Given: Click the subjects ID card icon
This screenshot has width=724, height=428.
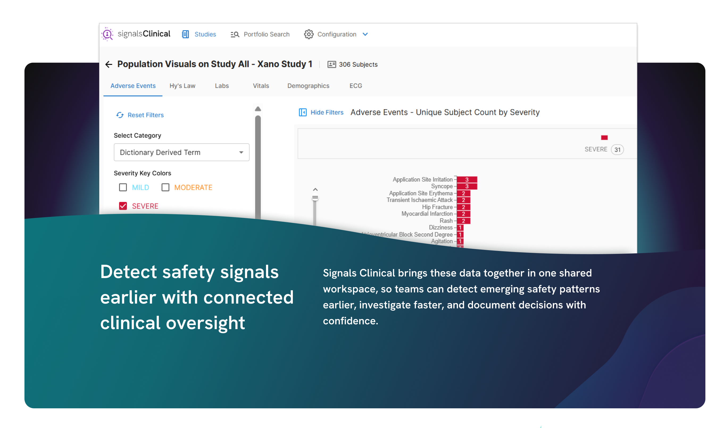Looking at the screenshot, I should 332,64.
